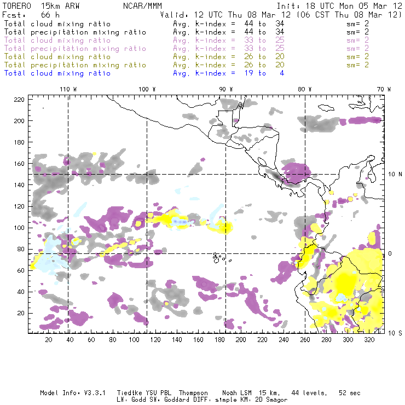This screenshot has width=405, height=405.
Task: Select 'Avg. k-index = 26 to 20' in olive precipitation row
Action: [x=229, y=65]
